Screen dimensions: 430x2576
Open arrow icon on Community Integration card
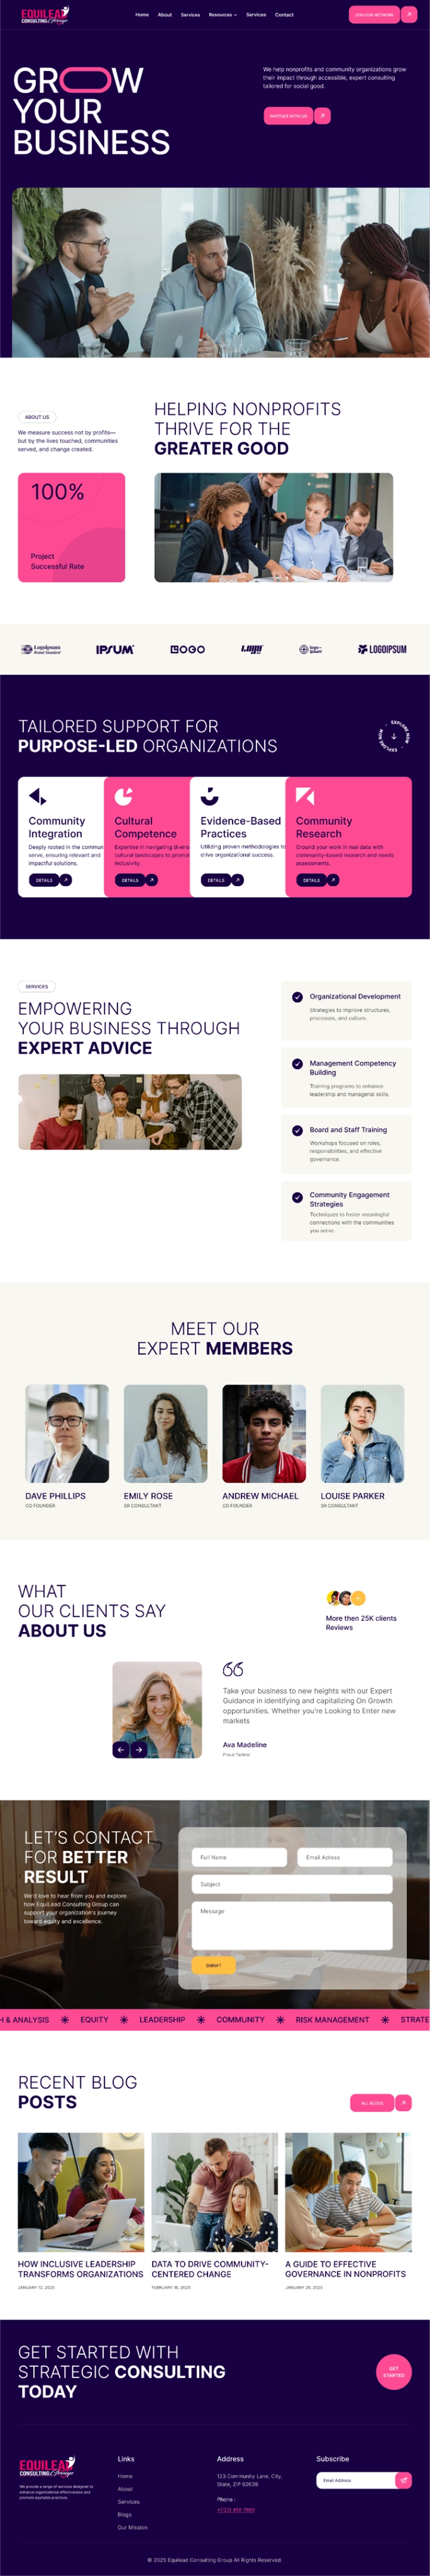[x=66, y=880]
